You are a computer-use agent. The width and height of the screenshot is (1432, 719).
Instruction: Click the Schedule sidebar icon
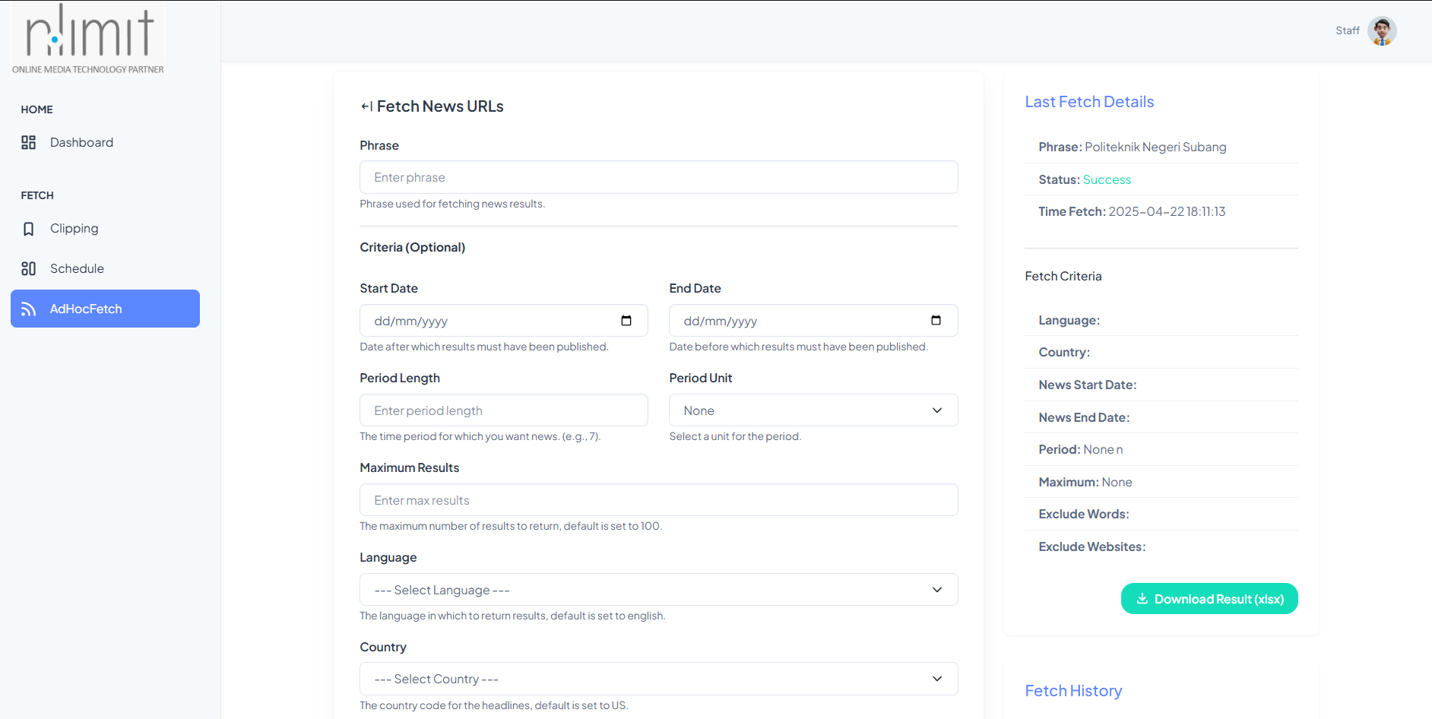coord(29,268)
